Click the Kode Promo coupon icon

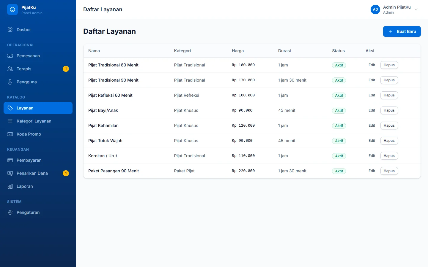[10, 134]
